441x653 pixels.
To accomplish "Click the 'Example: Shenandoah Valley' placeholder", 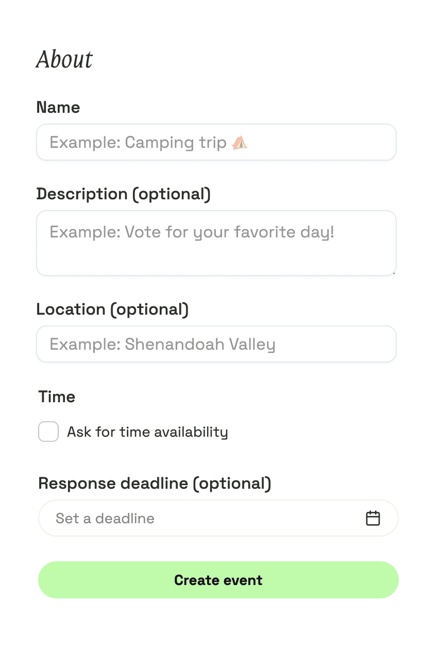I will [x=162, y=344].
